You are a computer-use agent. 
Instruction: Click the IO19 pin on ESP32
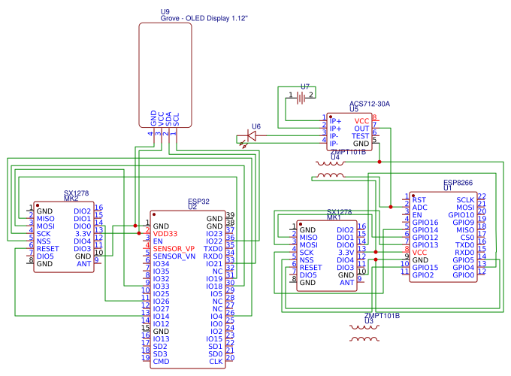214,278
